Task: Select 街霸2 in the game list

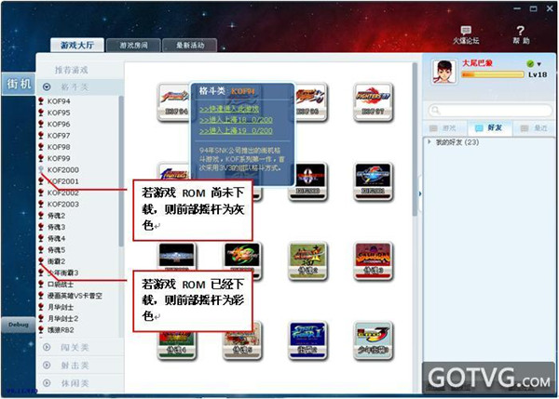Action: pos(56,261)
